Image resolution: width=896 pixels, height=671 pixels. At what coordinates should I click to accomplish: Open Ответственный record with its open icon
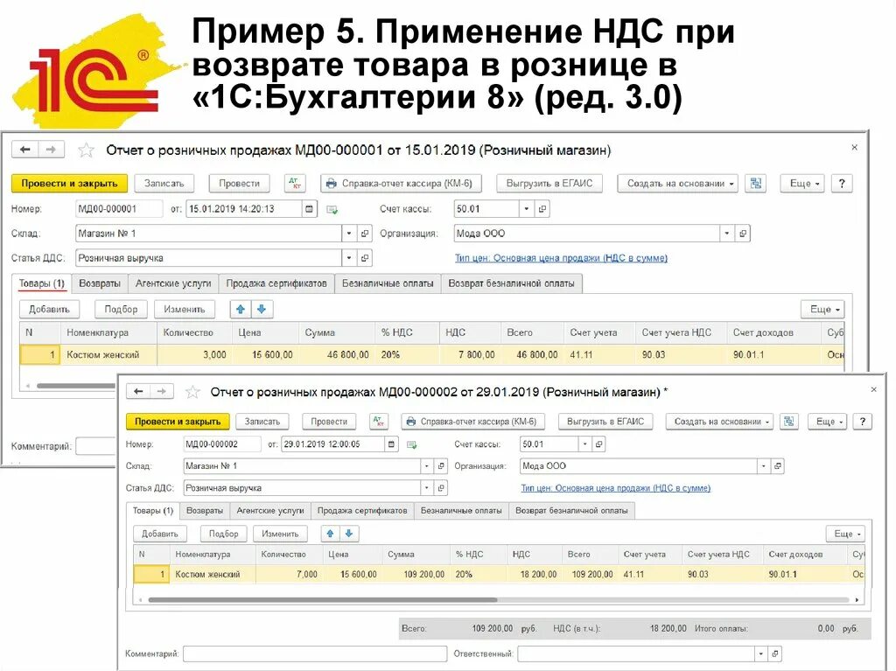coord(775,654)
